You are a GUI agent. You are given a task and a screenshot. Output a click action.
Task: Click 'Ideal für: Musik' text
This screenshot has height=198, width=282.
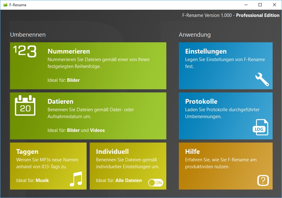33,180
